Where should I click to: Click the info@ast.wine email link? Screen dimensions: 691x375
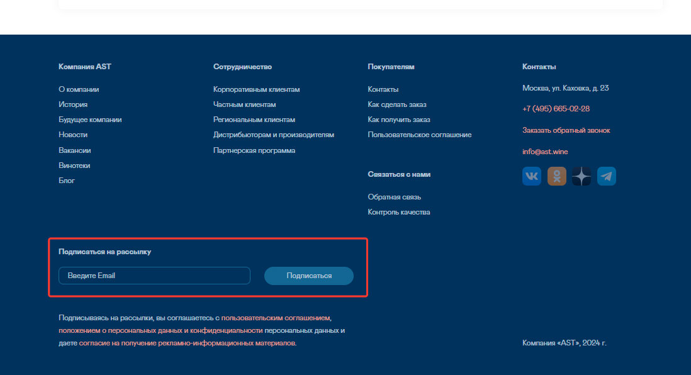point(545,151)
